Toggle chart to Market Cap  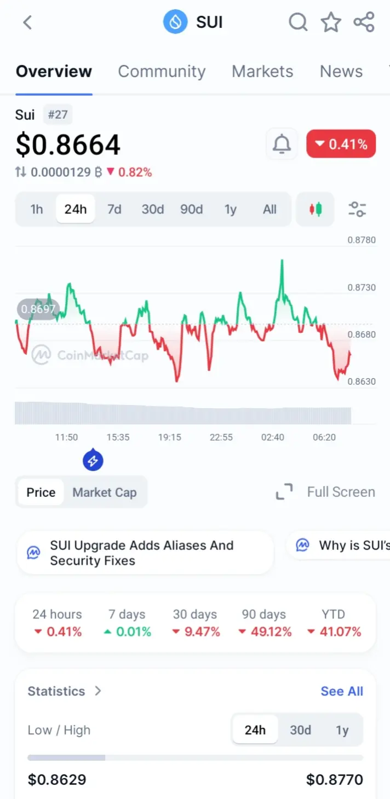(105, 492)
